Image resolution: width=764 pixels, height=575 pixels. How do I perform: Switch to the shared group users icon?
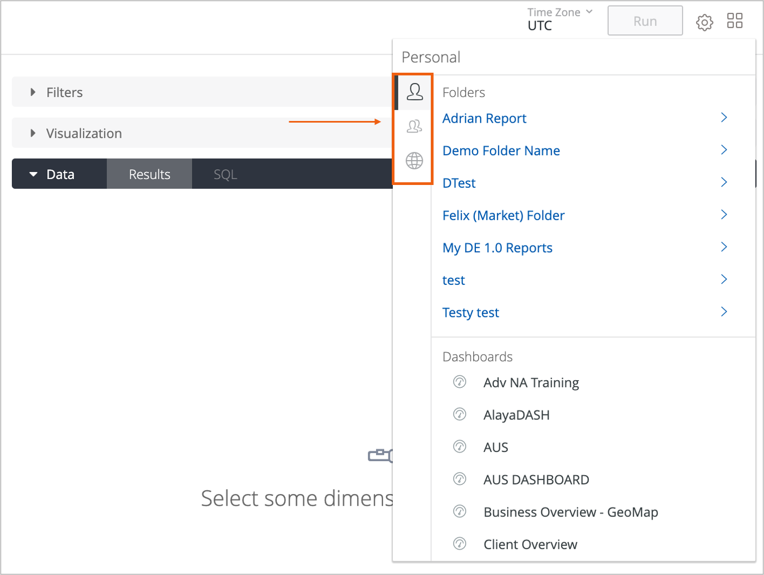tap(415, 126)
